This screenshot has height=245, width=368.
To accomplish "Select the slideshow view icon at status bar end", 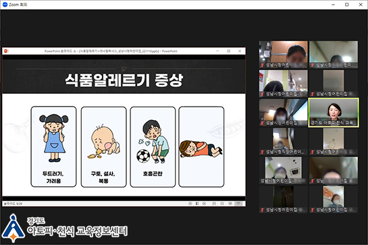I will pyautogui.click(x=238, y=203).
